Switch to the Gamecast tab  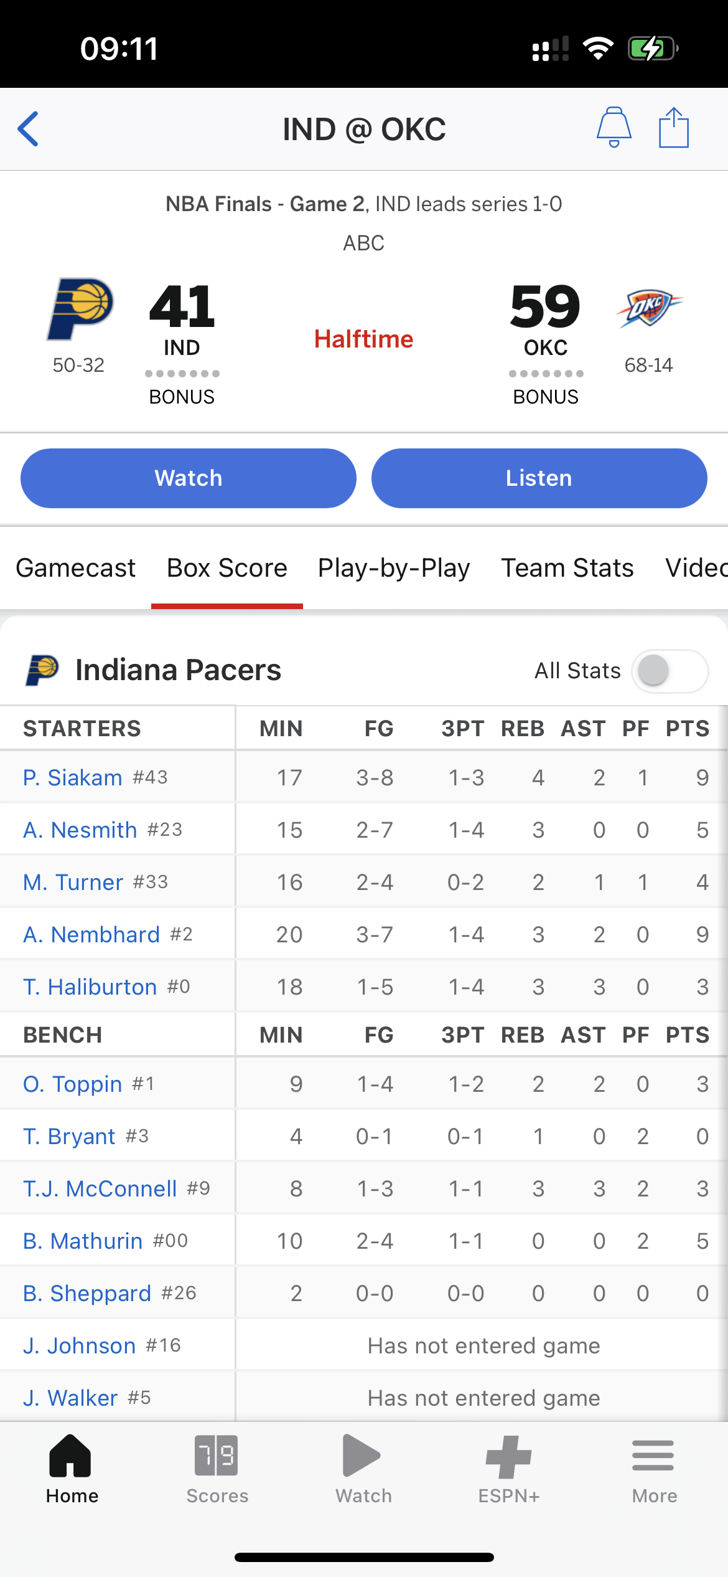pyautogui.click(x=75, y=568)
